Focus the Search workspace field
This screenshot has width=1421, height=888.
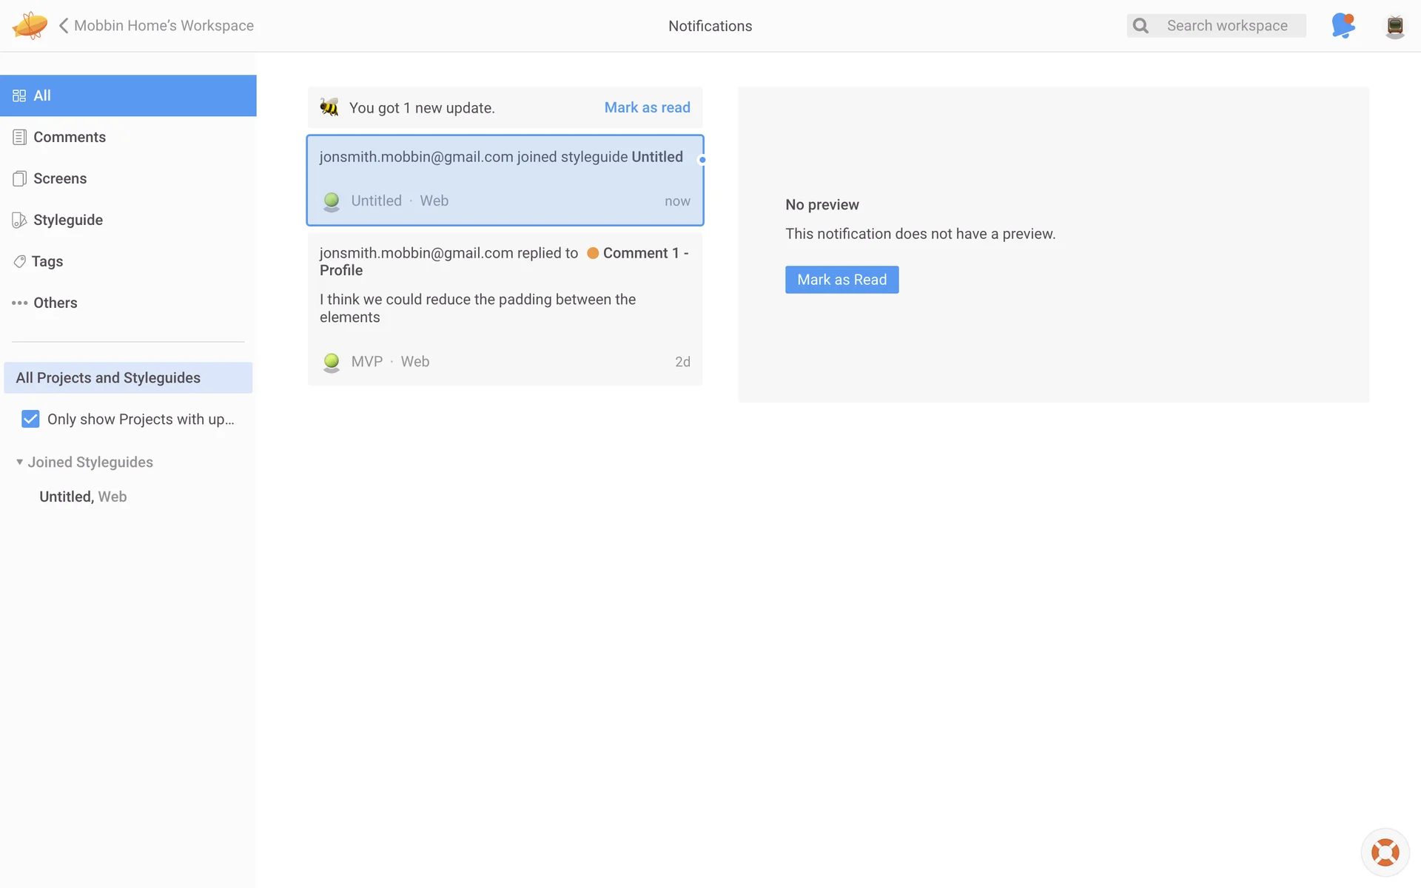tap(1227, 26)
